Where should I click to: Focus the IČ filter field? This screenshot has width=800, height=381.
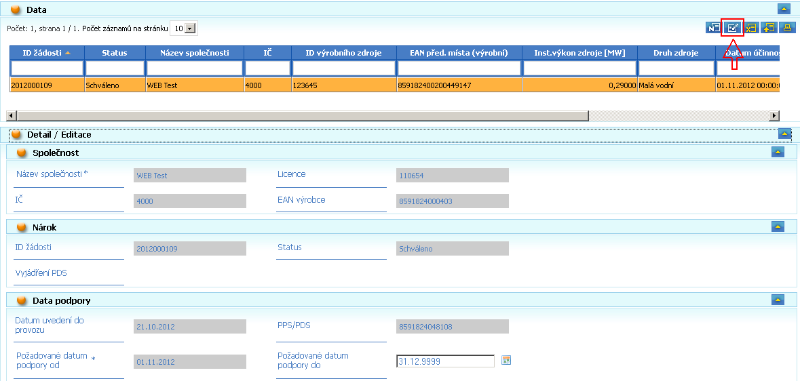point(267,68)
